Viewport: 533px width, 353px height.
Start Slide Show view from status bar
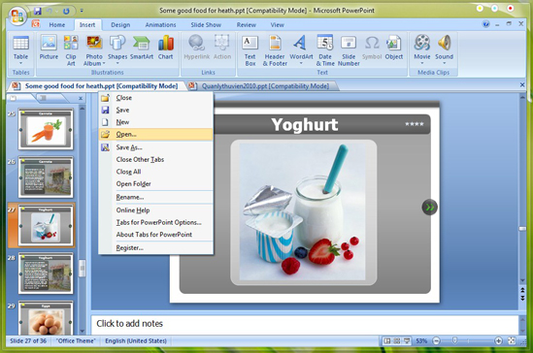point(407,340)
